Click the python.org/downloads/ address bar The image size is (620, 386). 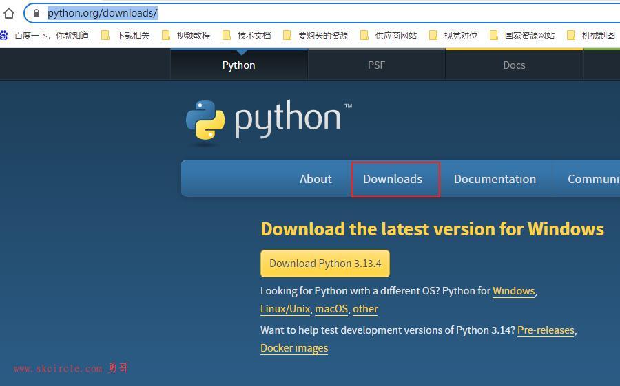pyautogui.click(x=322, y=13)
